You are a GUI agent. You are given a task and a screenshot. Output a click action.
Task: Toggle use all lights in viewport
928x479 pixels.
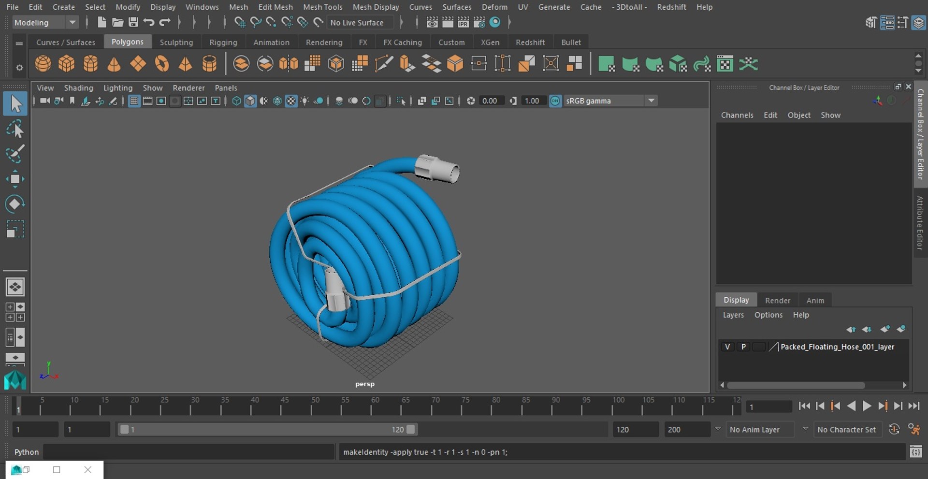coord(305,101)
